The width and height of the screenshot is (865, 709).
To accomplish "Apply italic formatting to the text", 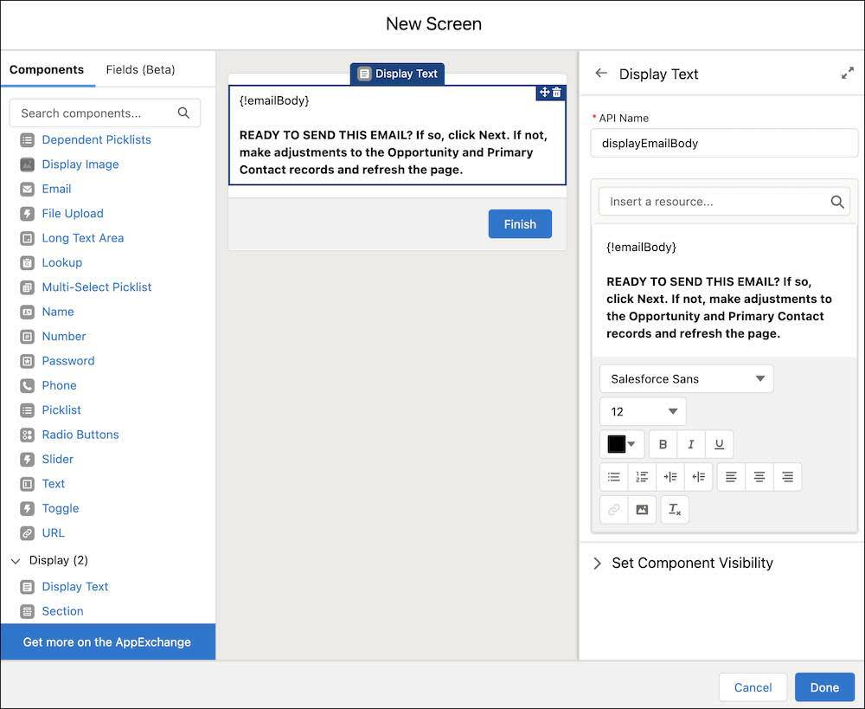I will 691,443.
